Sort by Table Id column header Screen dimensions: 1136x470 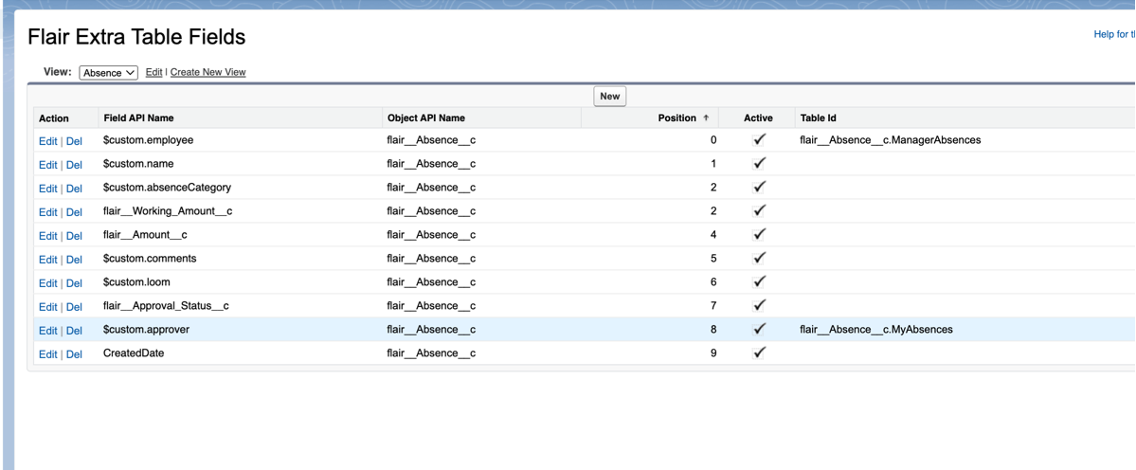[x=818, y=118]
